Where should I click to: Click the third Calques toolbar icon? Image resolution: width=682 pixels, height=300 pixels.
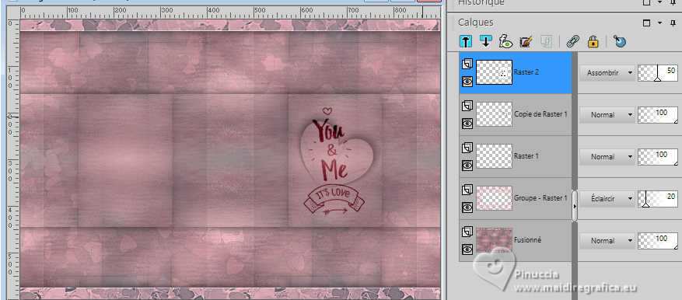point(505,41)
